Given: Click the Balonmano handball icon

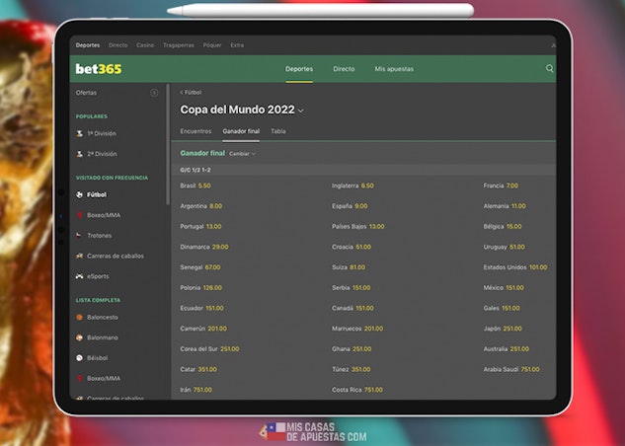Looking at the screenshot, I should [x=80, y=336].
